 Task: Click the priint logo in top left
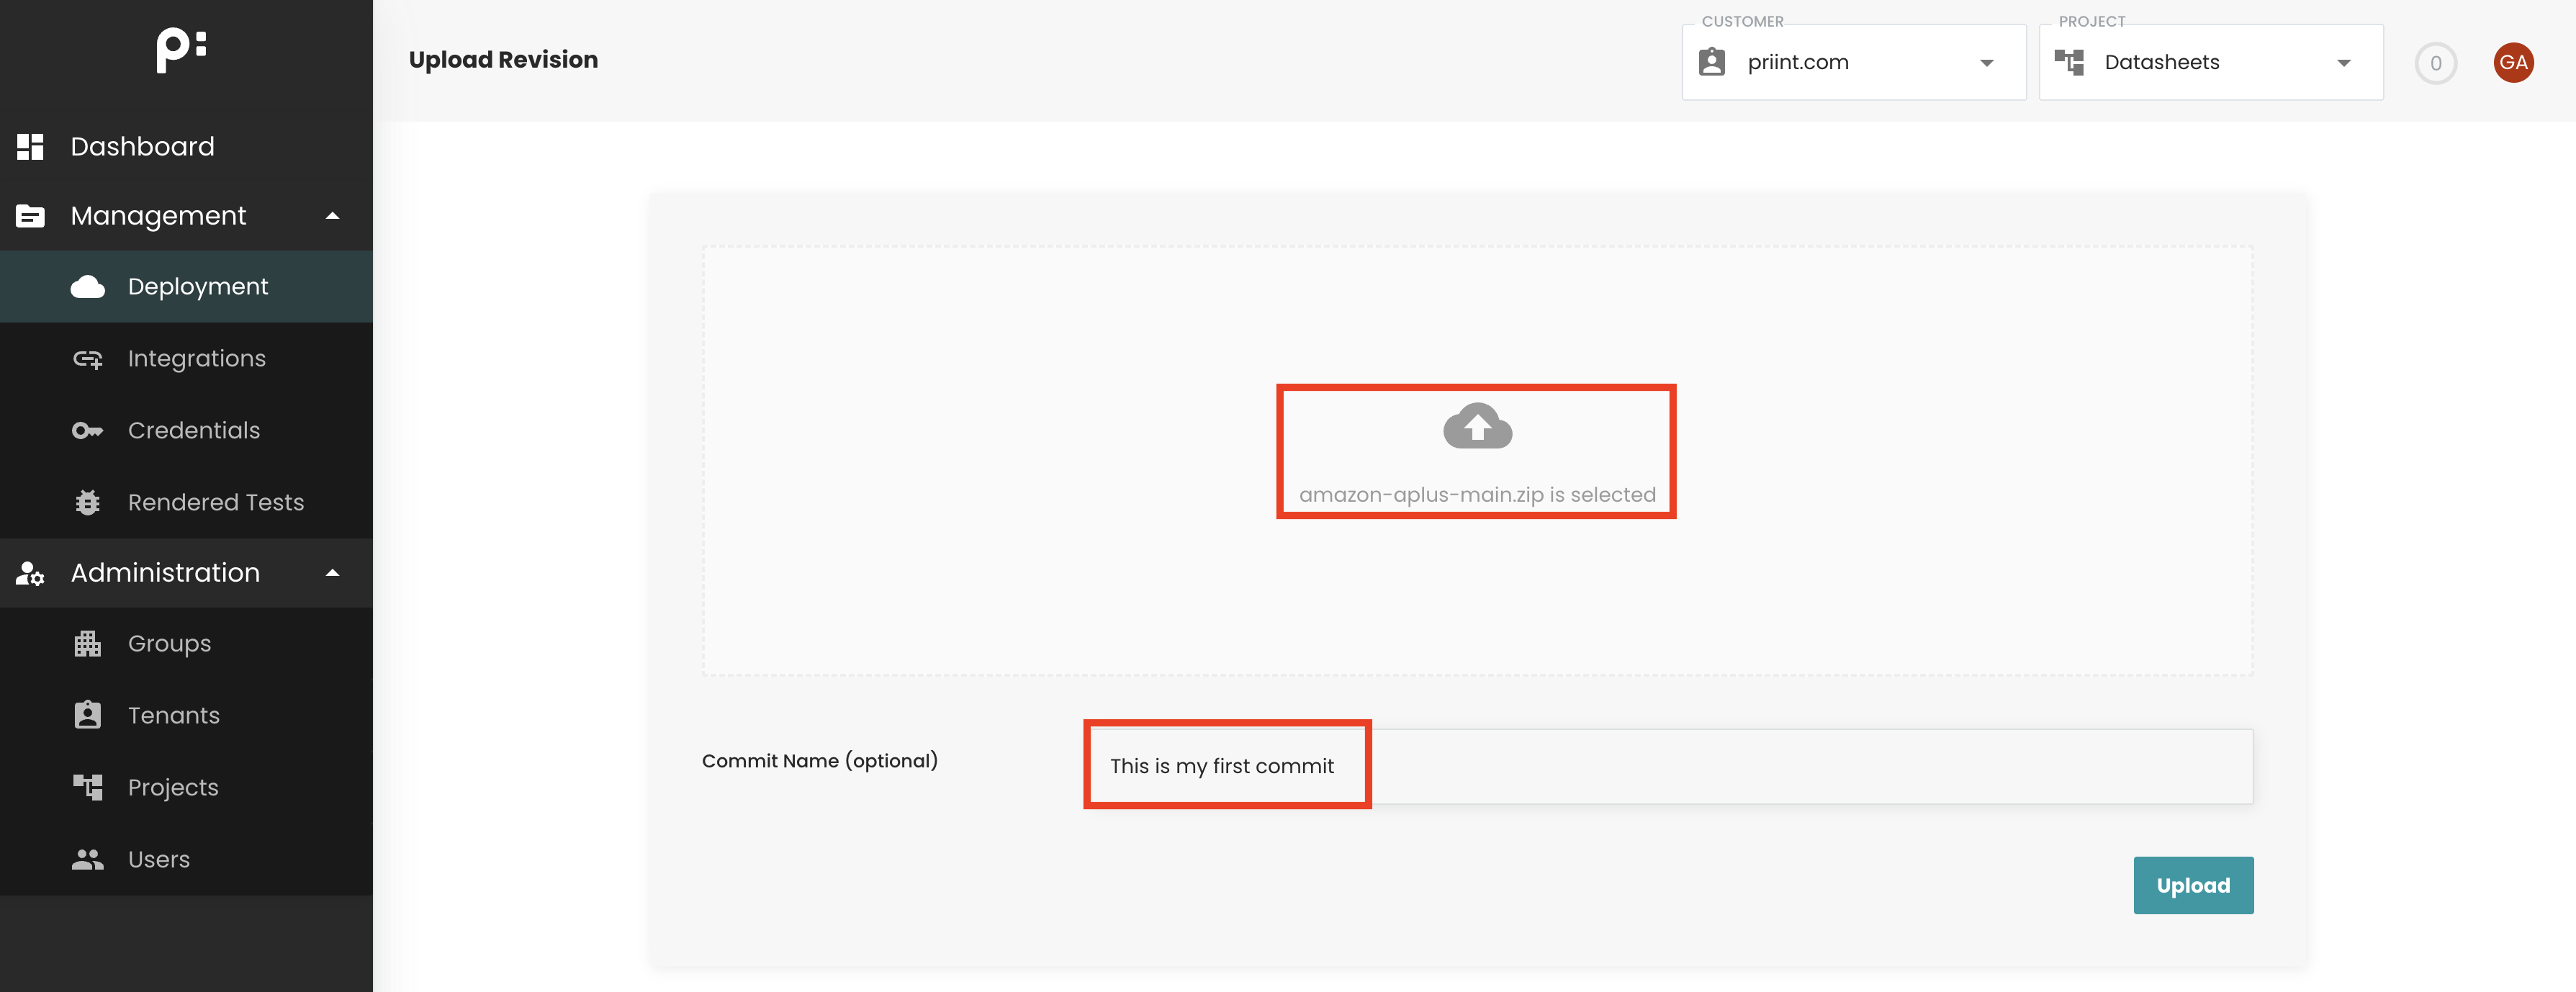pyautogui.click(x=180, y=45)
